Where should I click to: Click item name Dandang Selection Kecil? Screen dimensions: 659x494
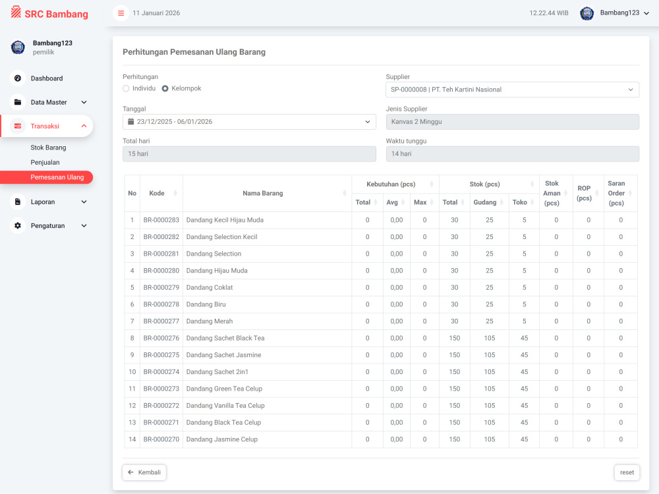click(221, 236)
